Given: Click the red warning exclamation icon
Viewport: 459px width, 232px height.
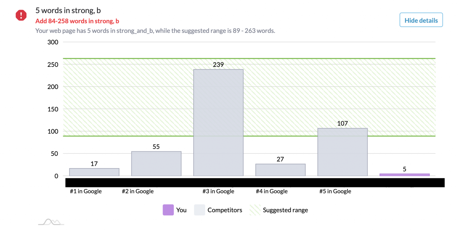Looking at the screenshot, I should 21,15.
